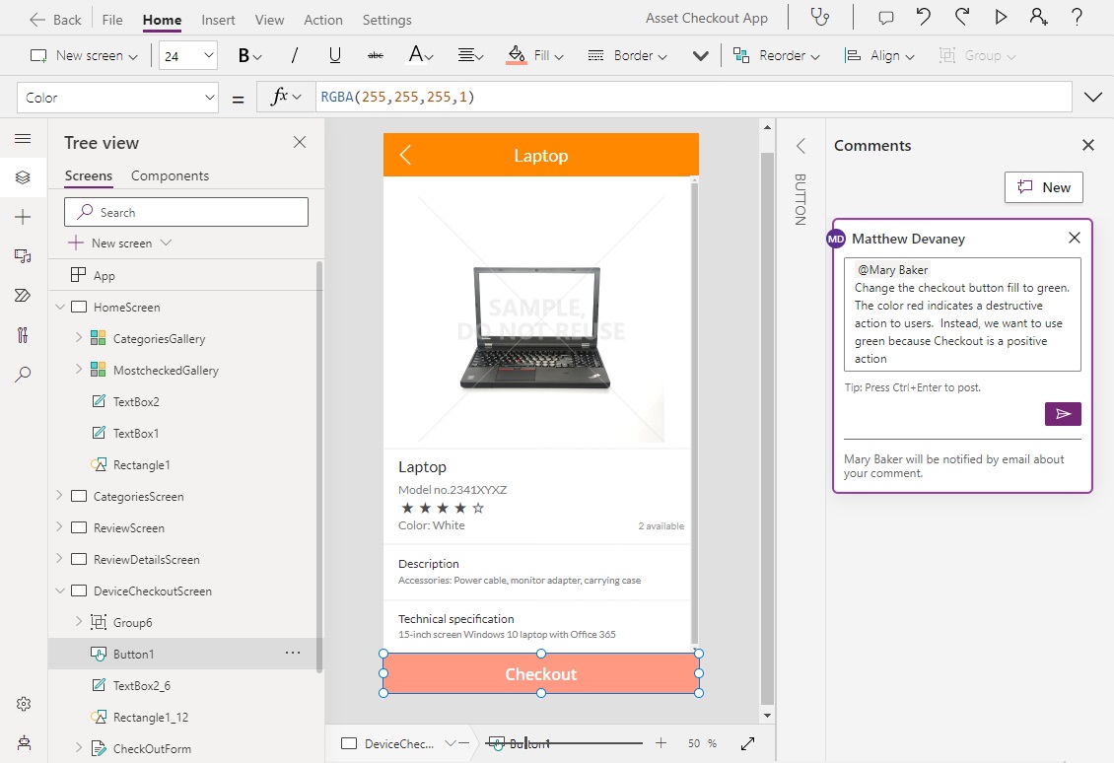Viewport: 1114px width, 763px height.
Task: Open the Data panel in the sidebar
Action: tap(24, 257)
